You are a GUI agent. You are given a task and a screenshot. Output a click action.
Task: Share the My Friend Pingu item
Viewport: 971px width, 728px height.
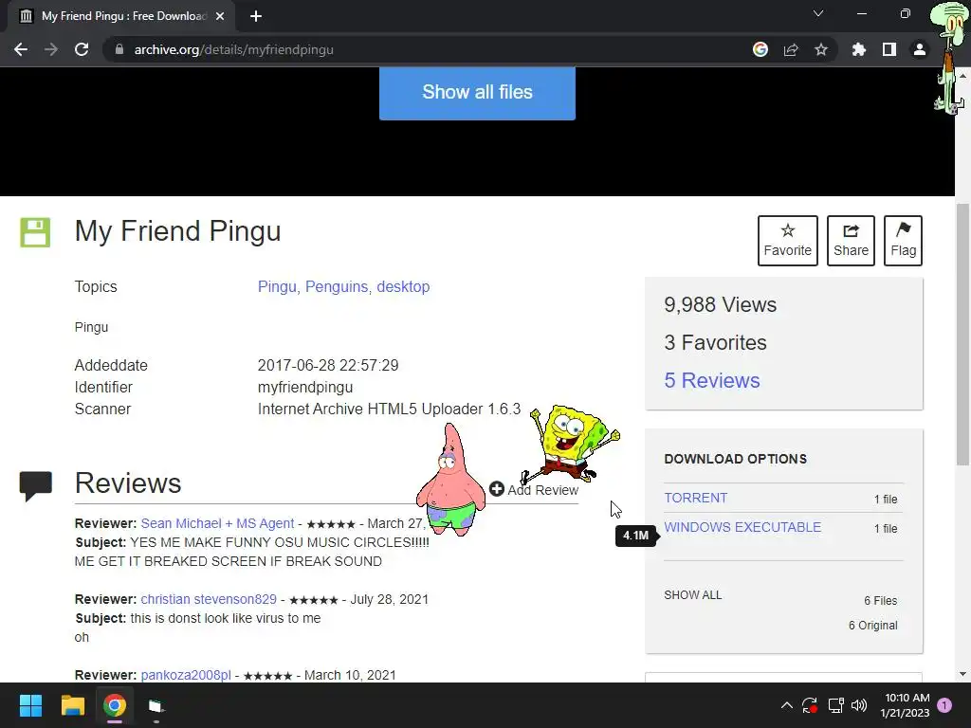pos(851,241)
